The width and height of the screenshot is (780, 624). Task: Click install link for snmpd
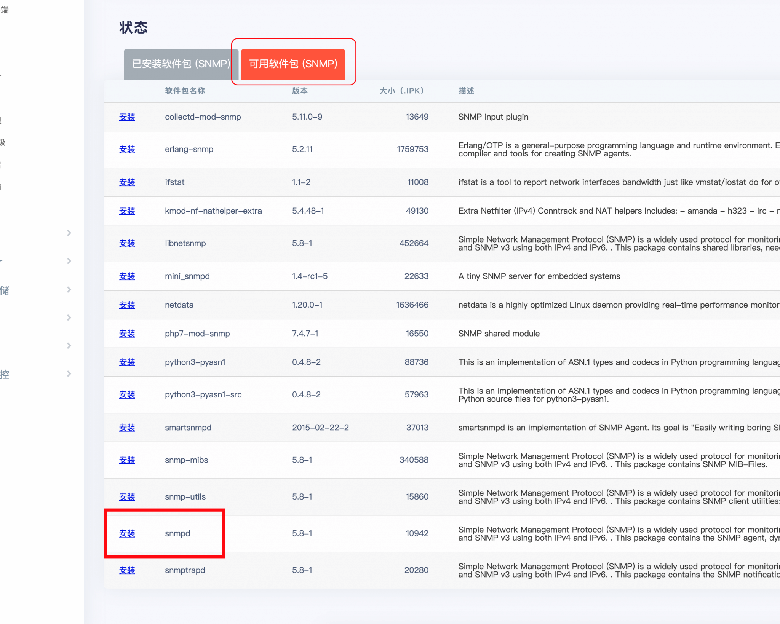pos(127,533)
